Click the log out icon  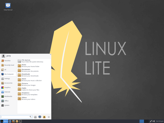pyautogui.click(x=49, y=117)
